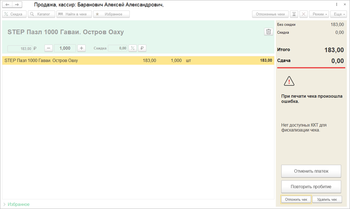Delete item with trash bin icon
The image size is (350, 209).
coord(268,32)
